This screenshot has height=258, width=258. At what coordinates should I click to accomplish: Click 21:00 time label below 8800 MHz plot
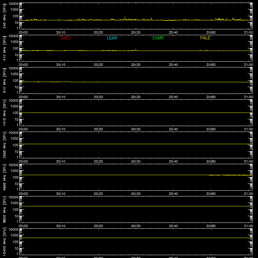pyautogui.click(x=248, y=226)
